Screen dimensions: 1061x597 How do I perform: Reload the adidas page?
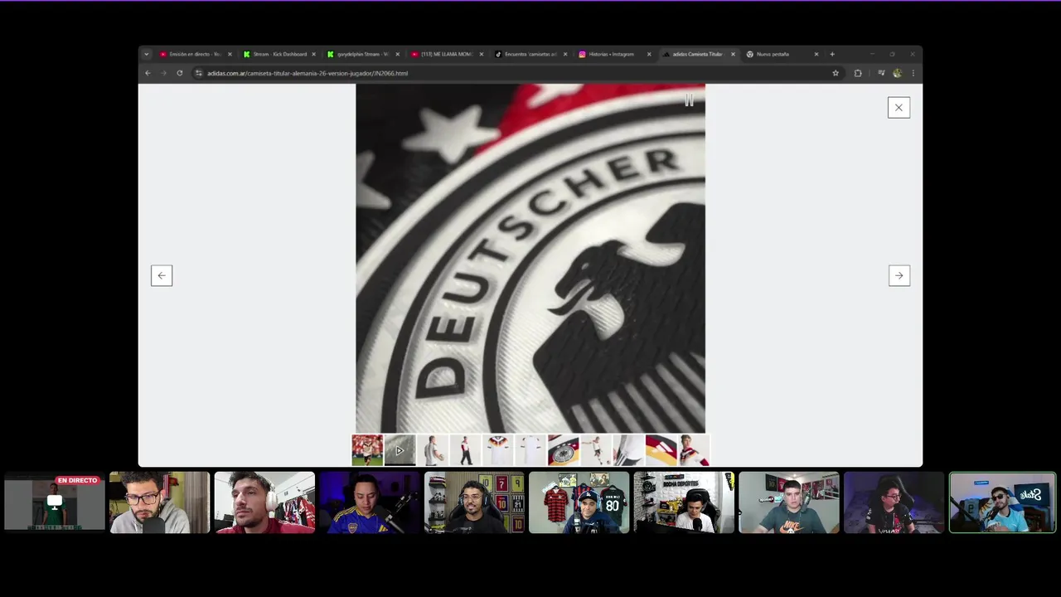tap(179, 73)
